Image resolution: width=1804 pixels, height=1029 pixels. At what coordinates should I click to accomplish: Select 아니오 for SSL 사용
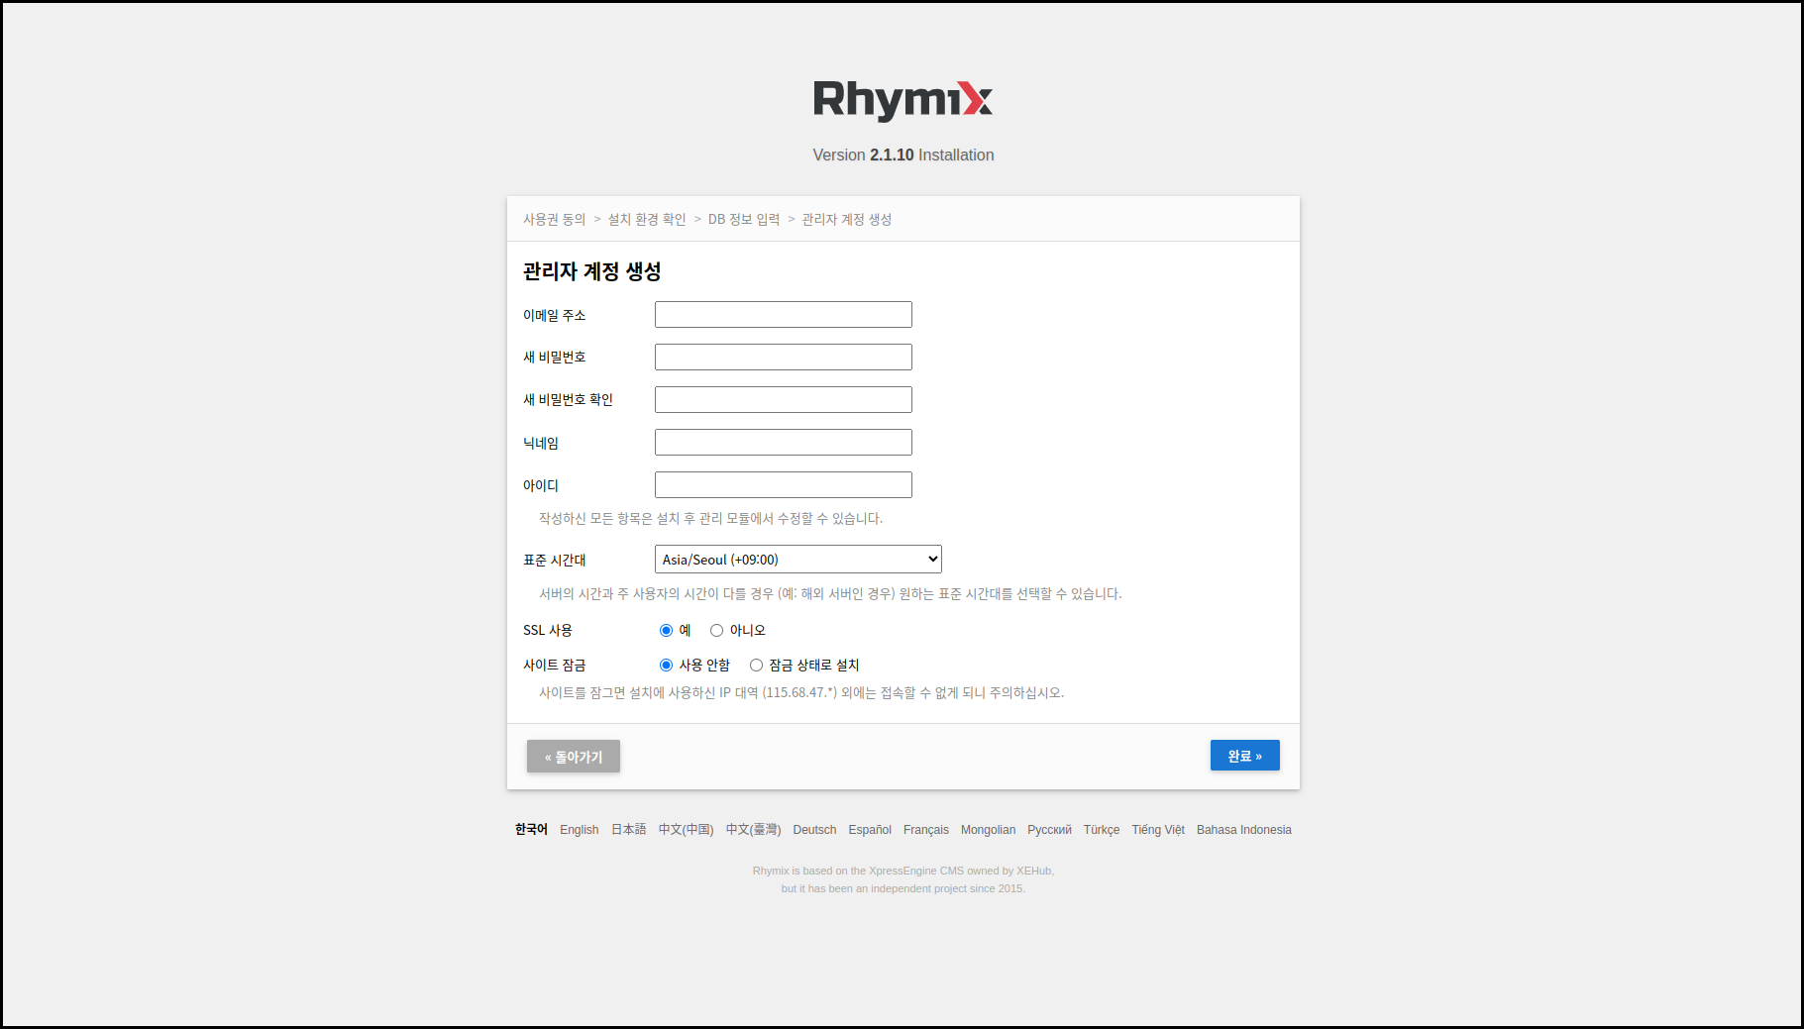coord(716,631)
